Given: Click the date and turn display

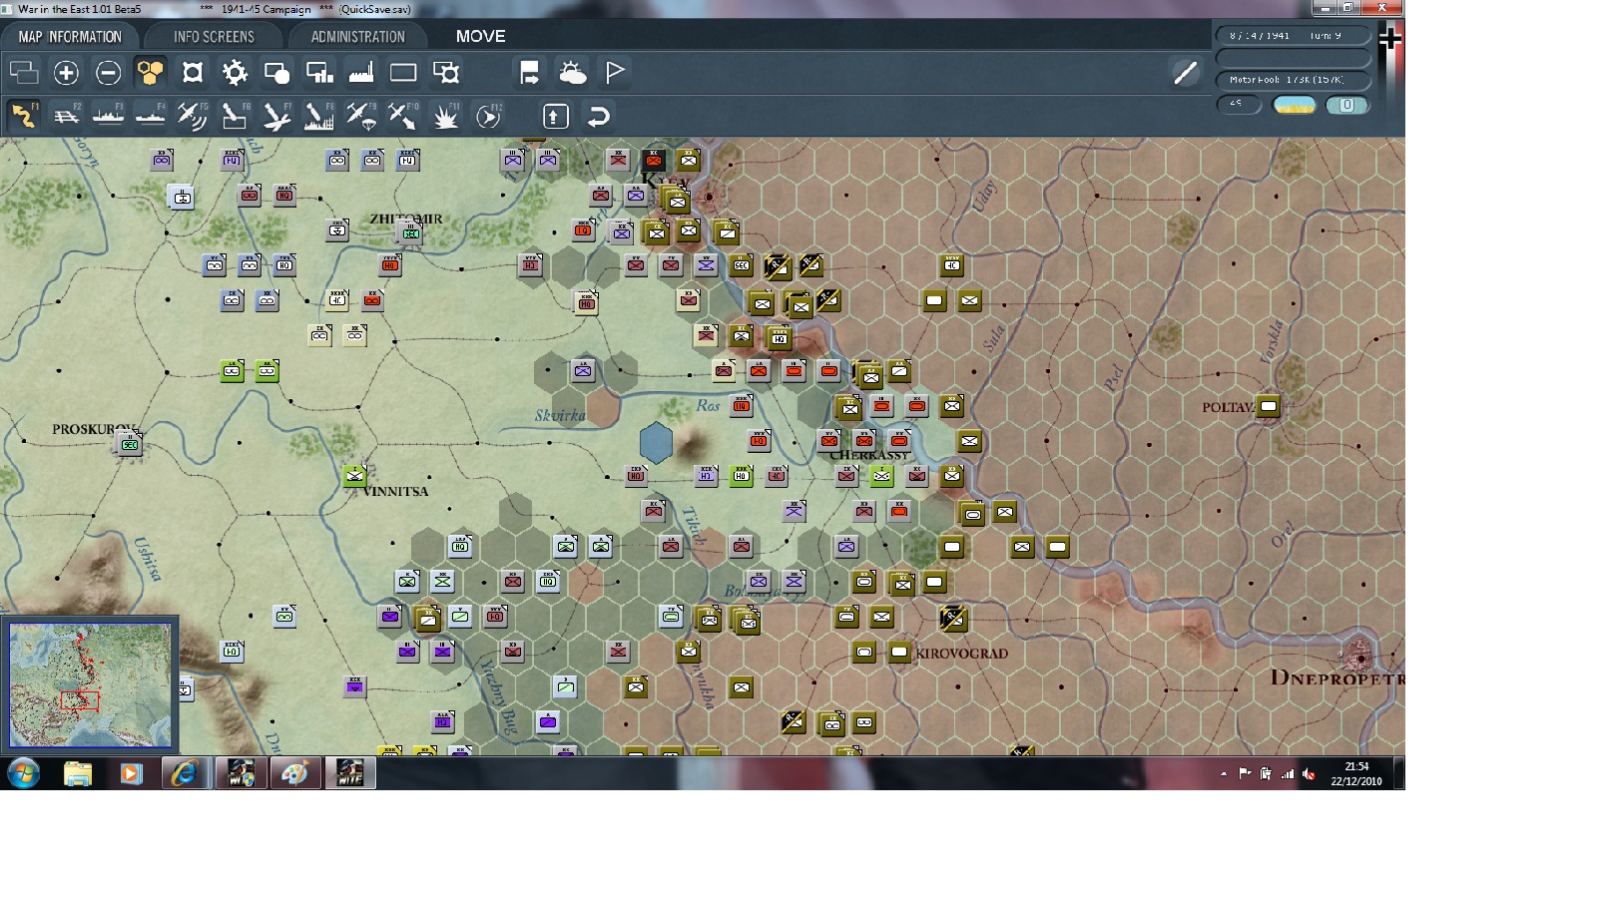Looking at the screenshot, I should [x=1292, y=36].
